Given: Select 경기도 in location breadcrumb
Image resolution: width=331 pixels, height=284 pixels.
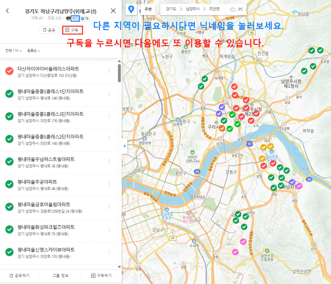Looking at the screenshot, I should tap(171, 9).
